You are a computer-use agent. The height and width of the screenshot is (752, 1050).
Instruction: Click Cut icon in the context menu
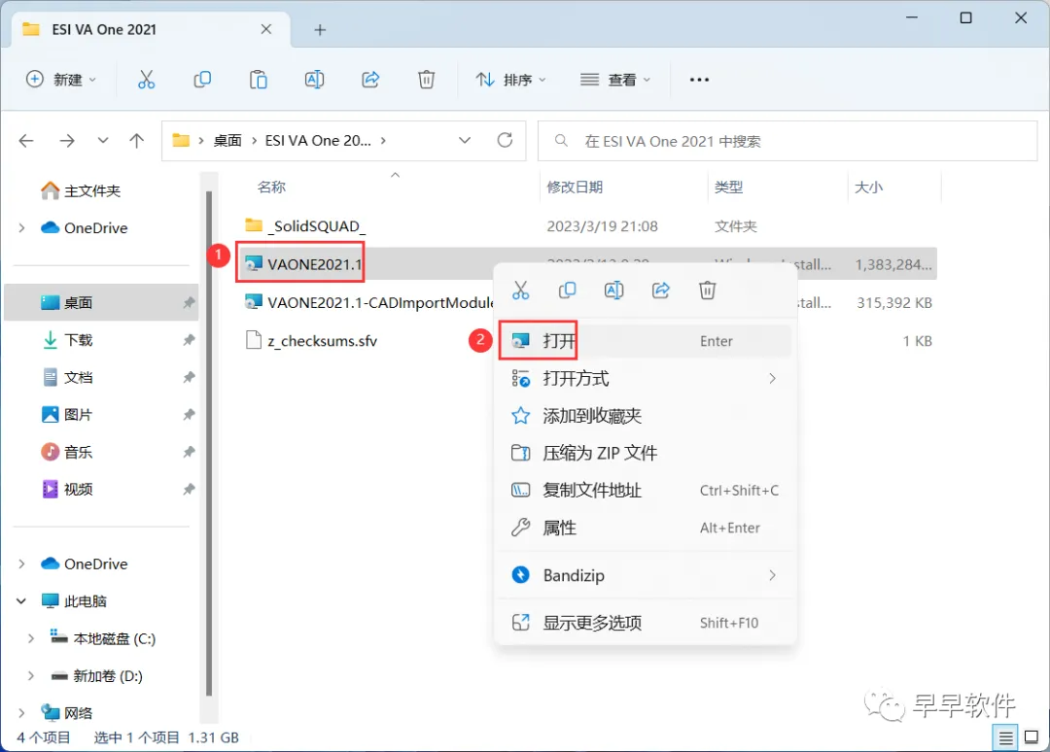(x=520, y=291)
